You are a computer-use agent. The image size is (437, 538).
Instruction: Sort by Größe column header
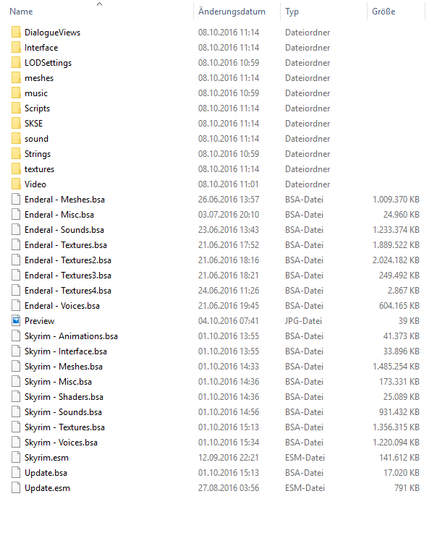pyautogui.click(x=383, y=12)
